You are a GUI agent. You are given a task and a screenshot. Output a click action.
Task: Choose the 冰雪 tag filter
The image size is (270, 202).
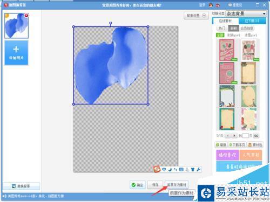point(251,35)
